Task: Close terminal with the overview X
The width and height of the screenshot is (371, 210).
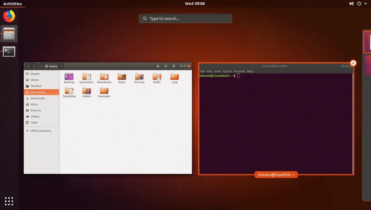Action: (x=353, y=63)
